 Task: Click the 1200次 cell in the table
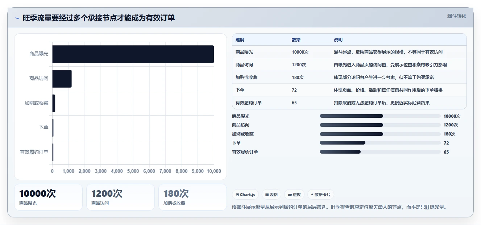tap(299, 65)
